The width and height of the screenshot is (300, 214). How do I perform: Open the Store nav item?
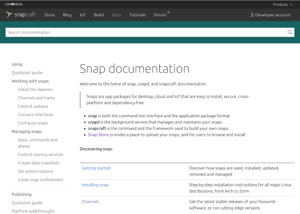pos(49,15)
